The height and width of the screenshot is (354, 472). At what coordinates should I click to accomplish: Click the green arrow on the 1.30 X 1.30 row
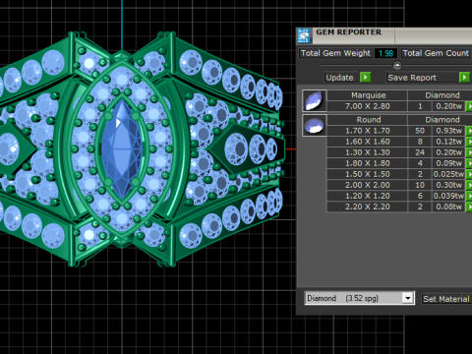(x=469, y=152)
